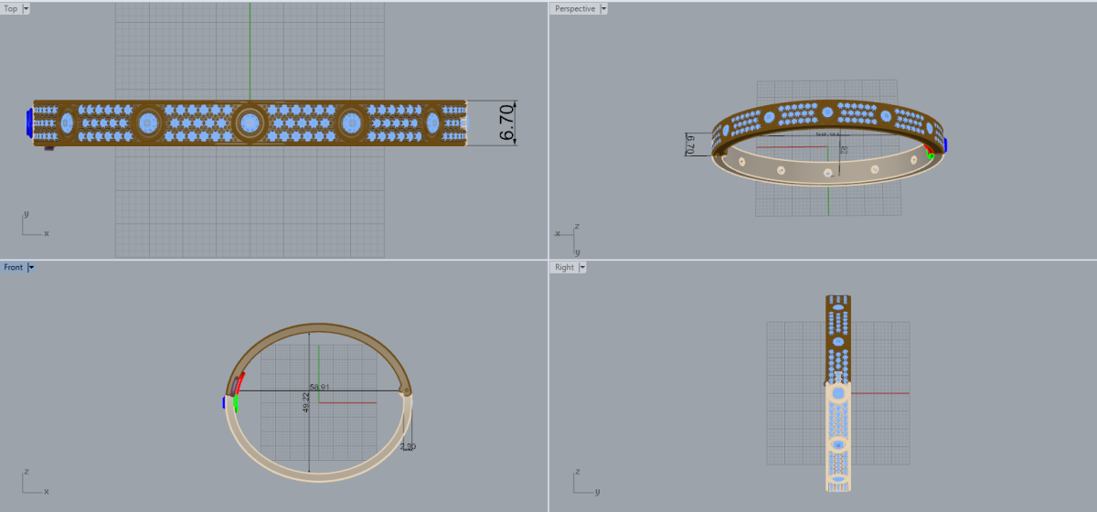Click the Right viewport title label
This screenshot has height=512, width=1097.
point(564,267)
